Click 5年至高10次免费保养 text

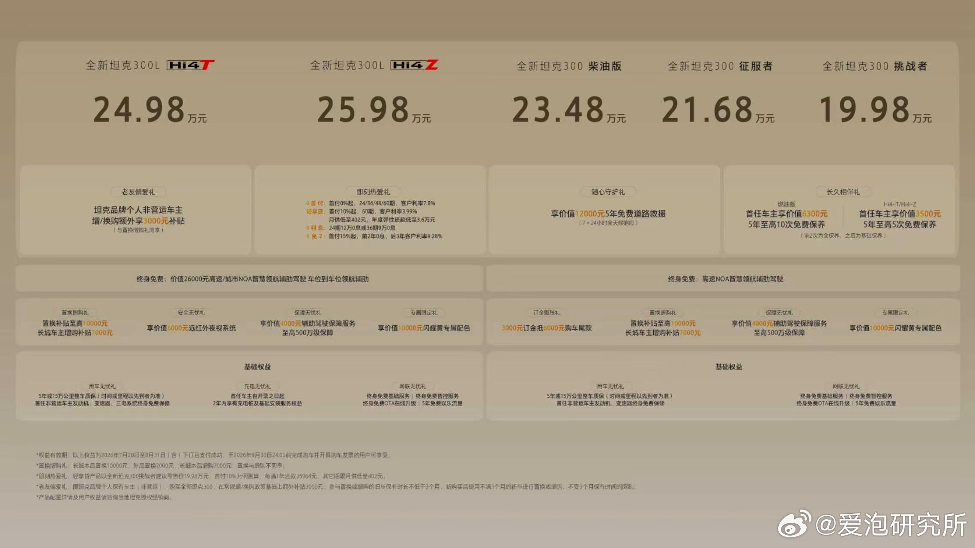point(787,225)
